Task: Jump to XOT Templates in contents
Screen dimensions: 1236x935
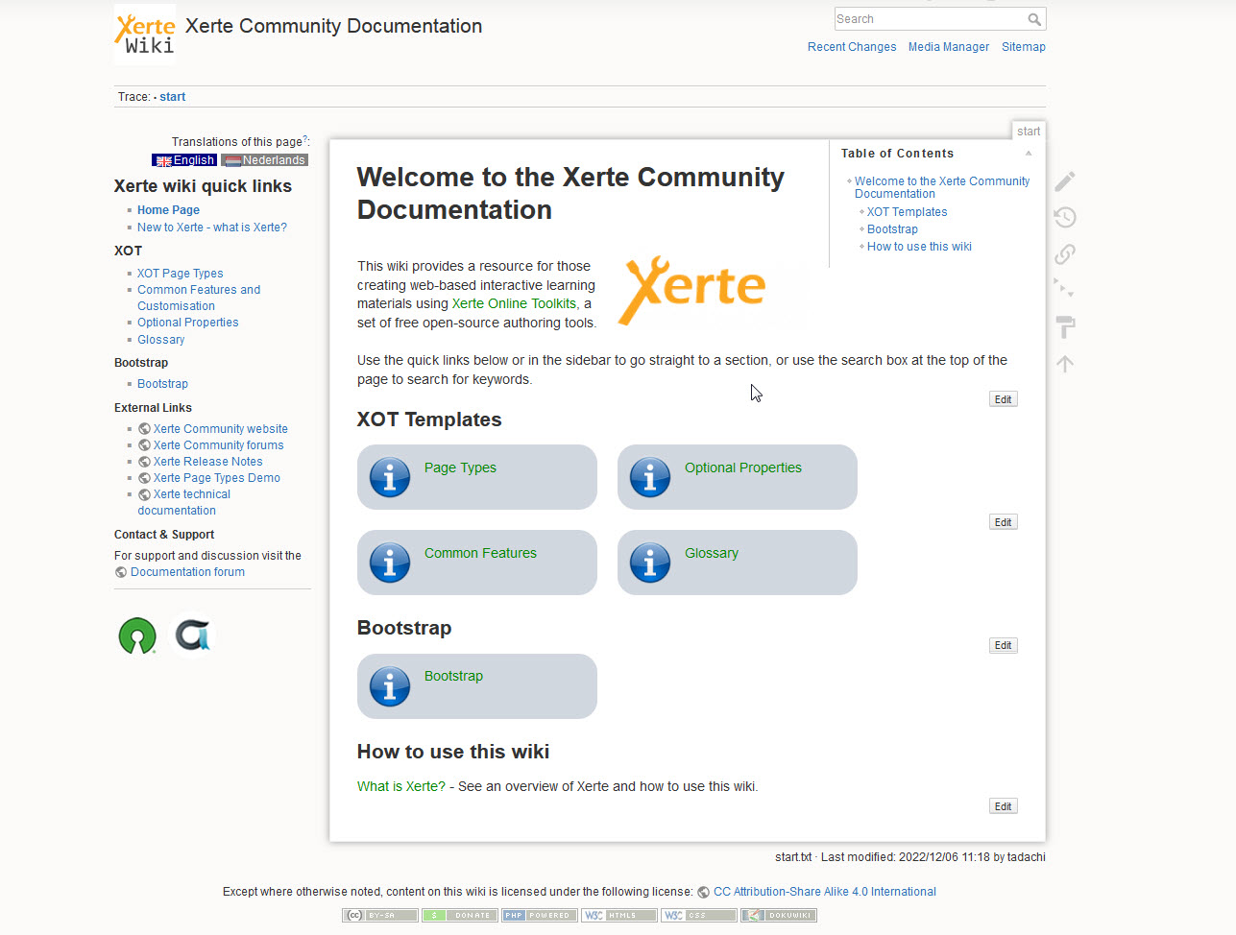Action: (907, 212)
